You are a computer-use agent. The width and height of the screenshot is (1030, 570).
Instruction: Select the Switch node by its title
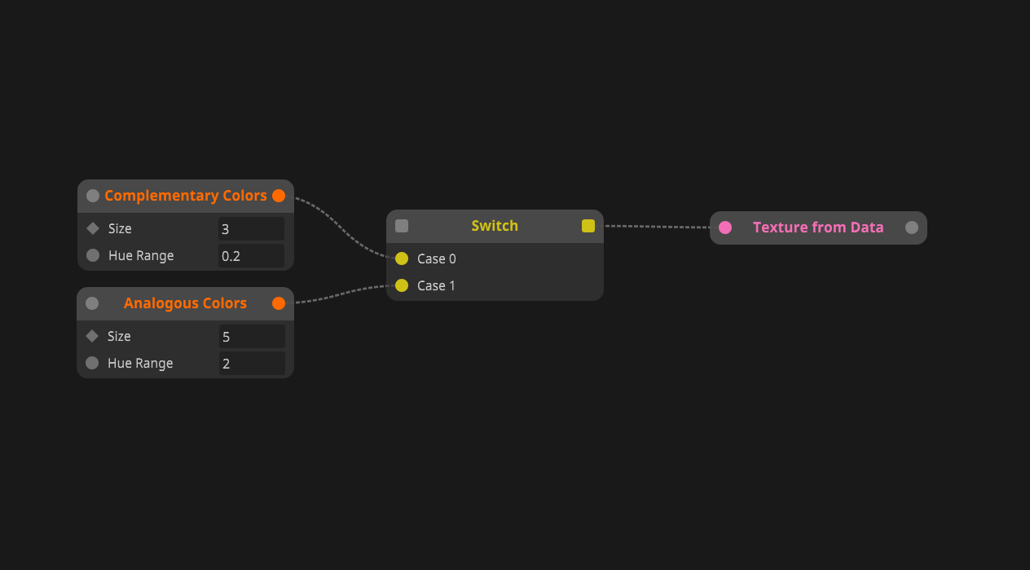[x=495, y=226]
